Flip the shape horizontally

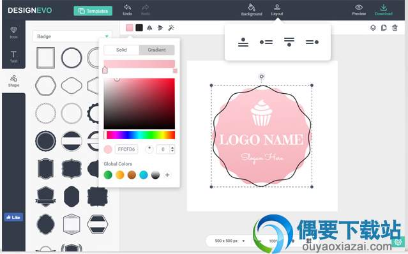149,27
